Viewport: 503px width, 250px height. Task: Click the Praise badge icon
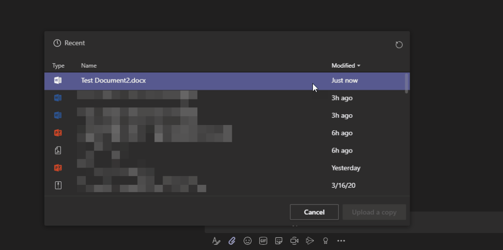pos(325,241)
